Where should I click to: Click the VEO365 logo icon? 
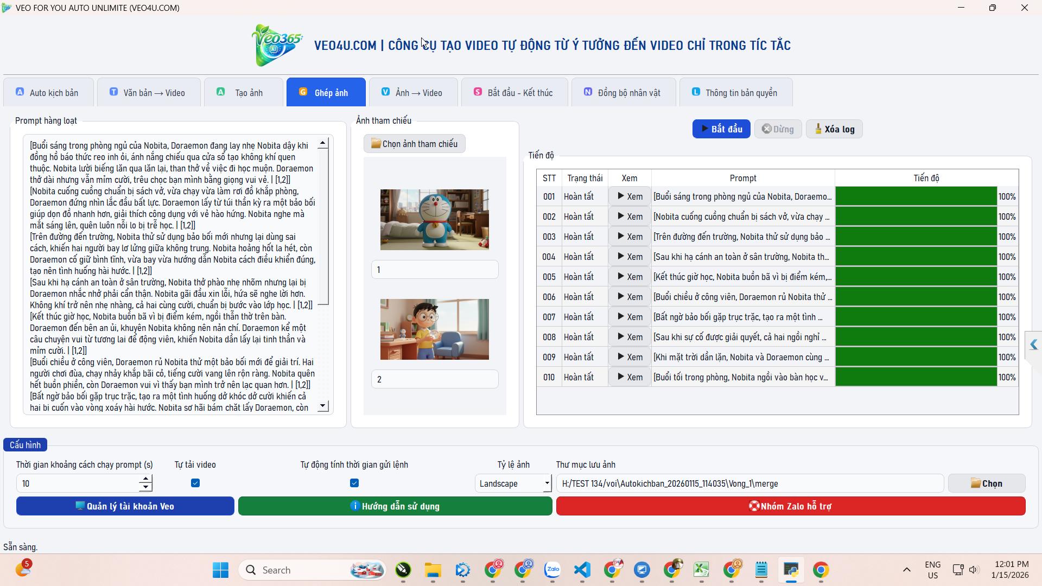(x=277, y=46)
